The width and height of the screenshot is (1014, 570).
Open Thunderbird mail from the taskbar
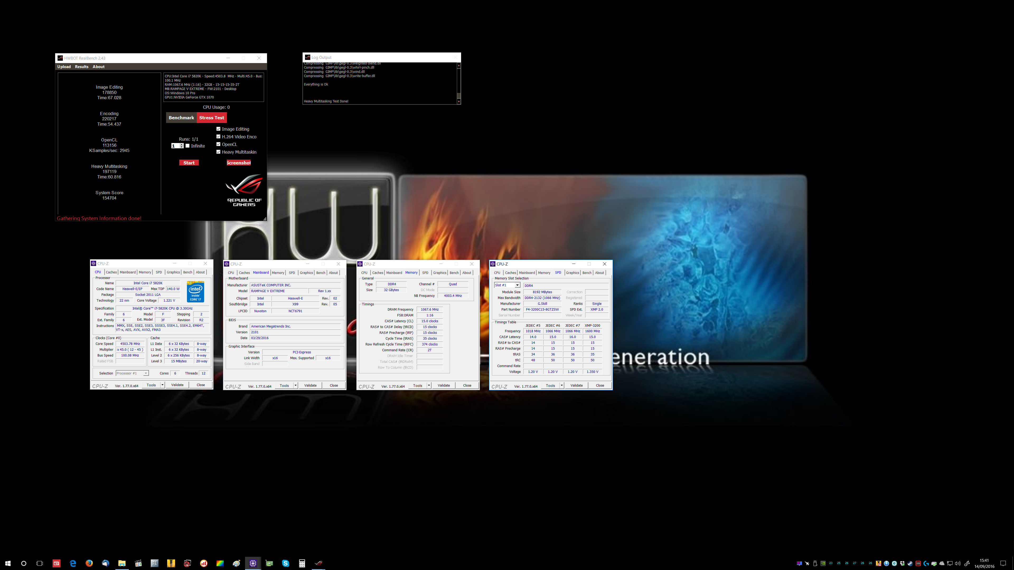106,563
